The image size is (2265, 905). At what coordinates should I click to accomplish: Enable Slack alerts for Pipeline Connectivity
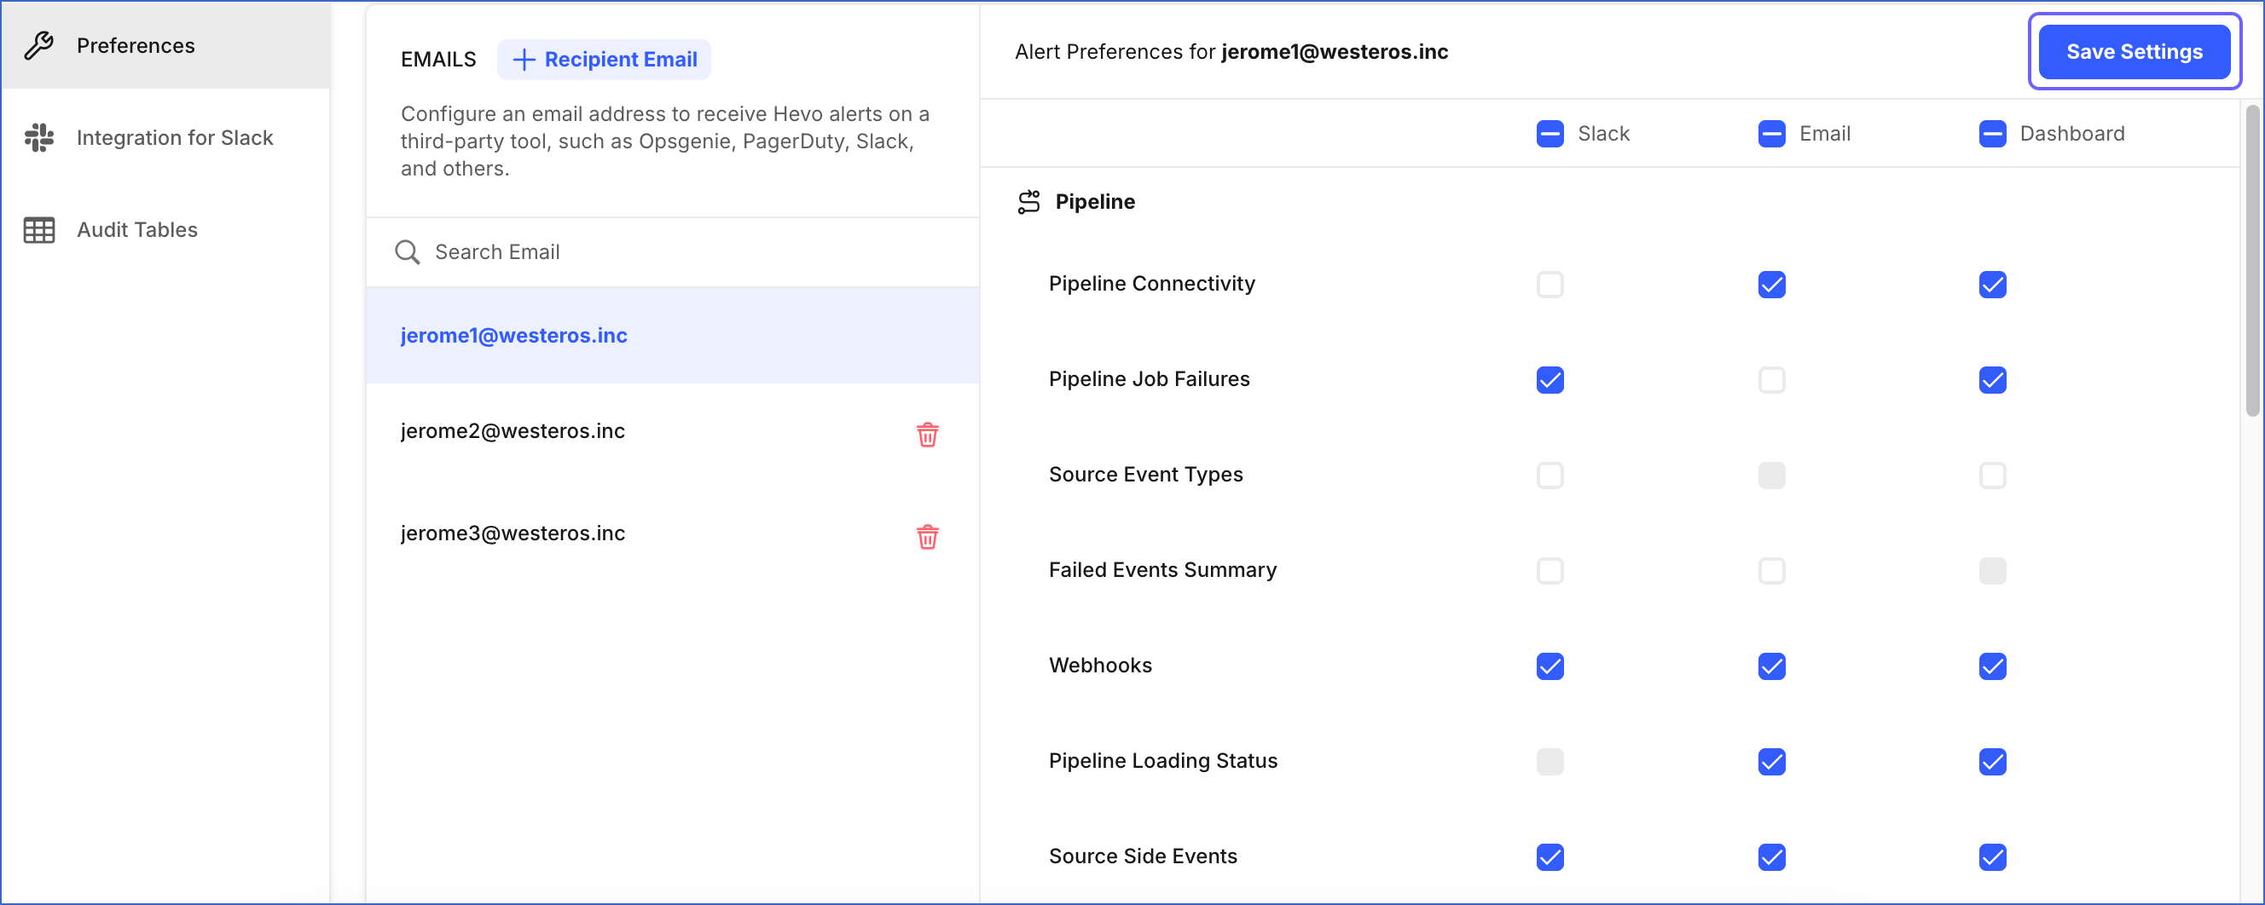point(1550,284)
